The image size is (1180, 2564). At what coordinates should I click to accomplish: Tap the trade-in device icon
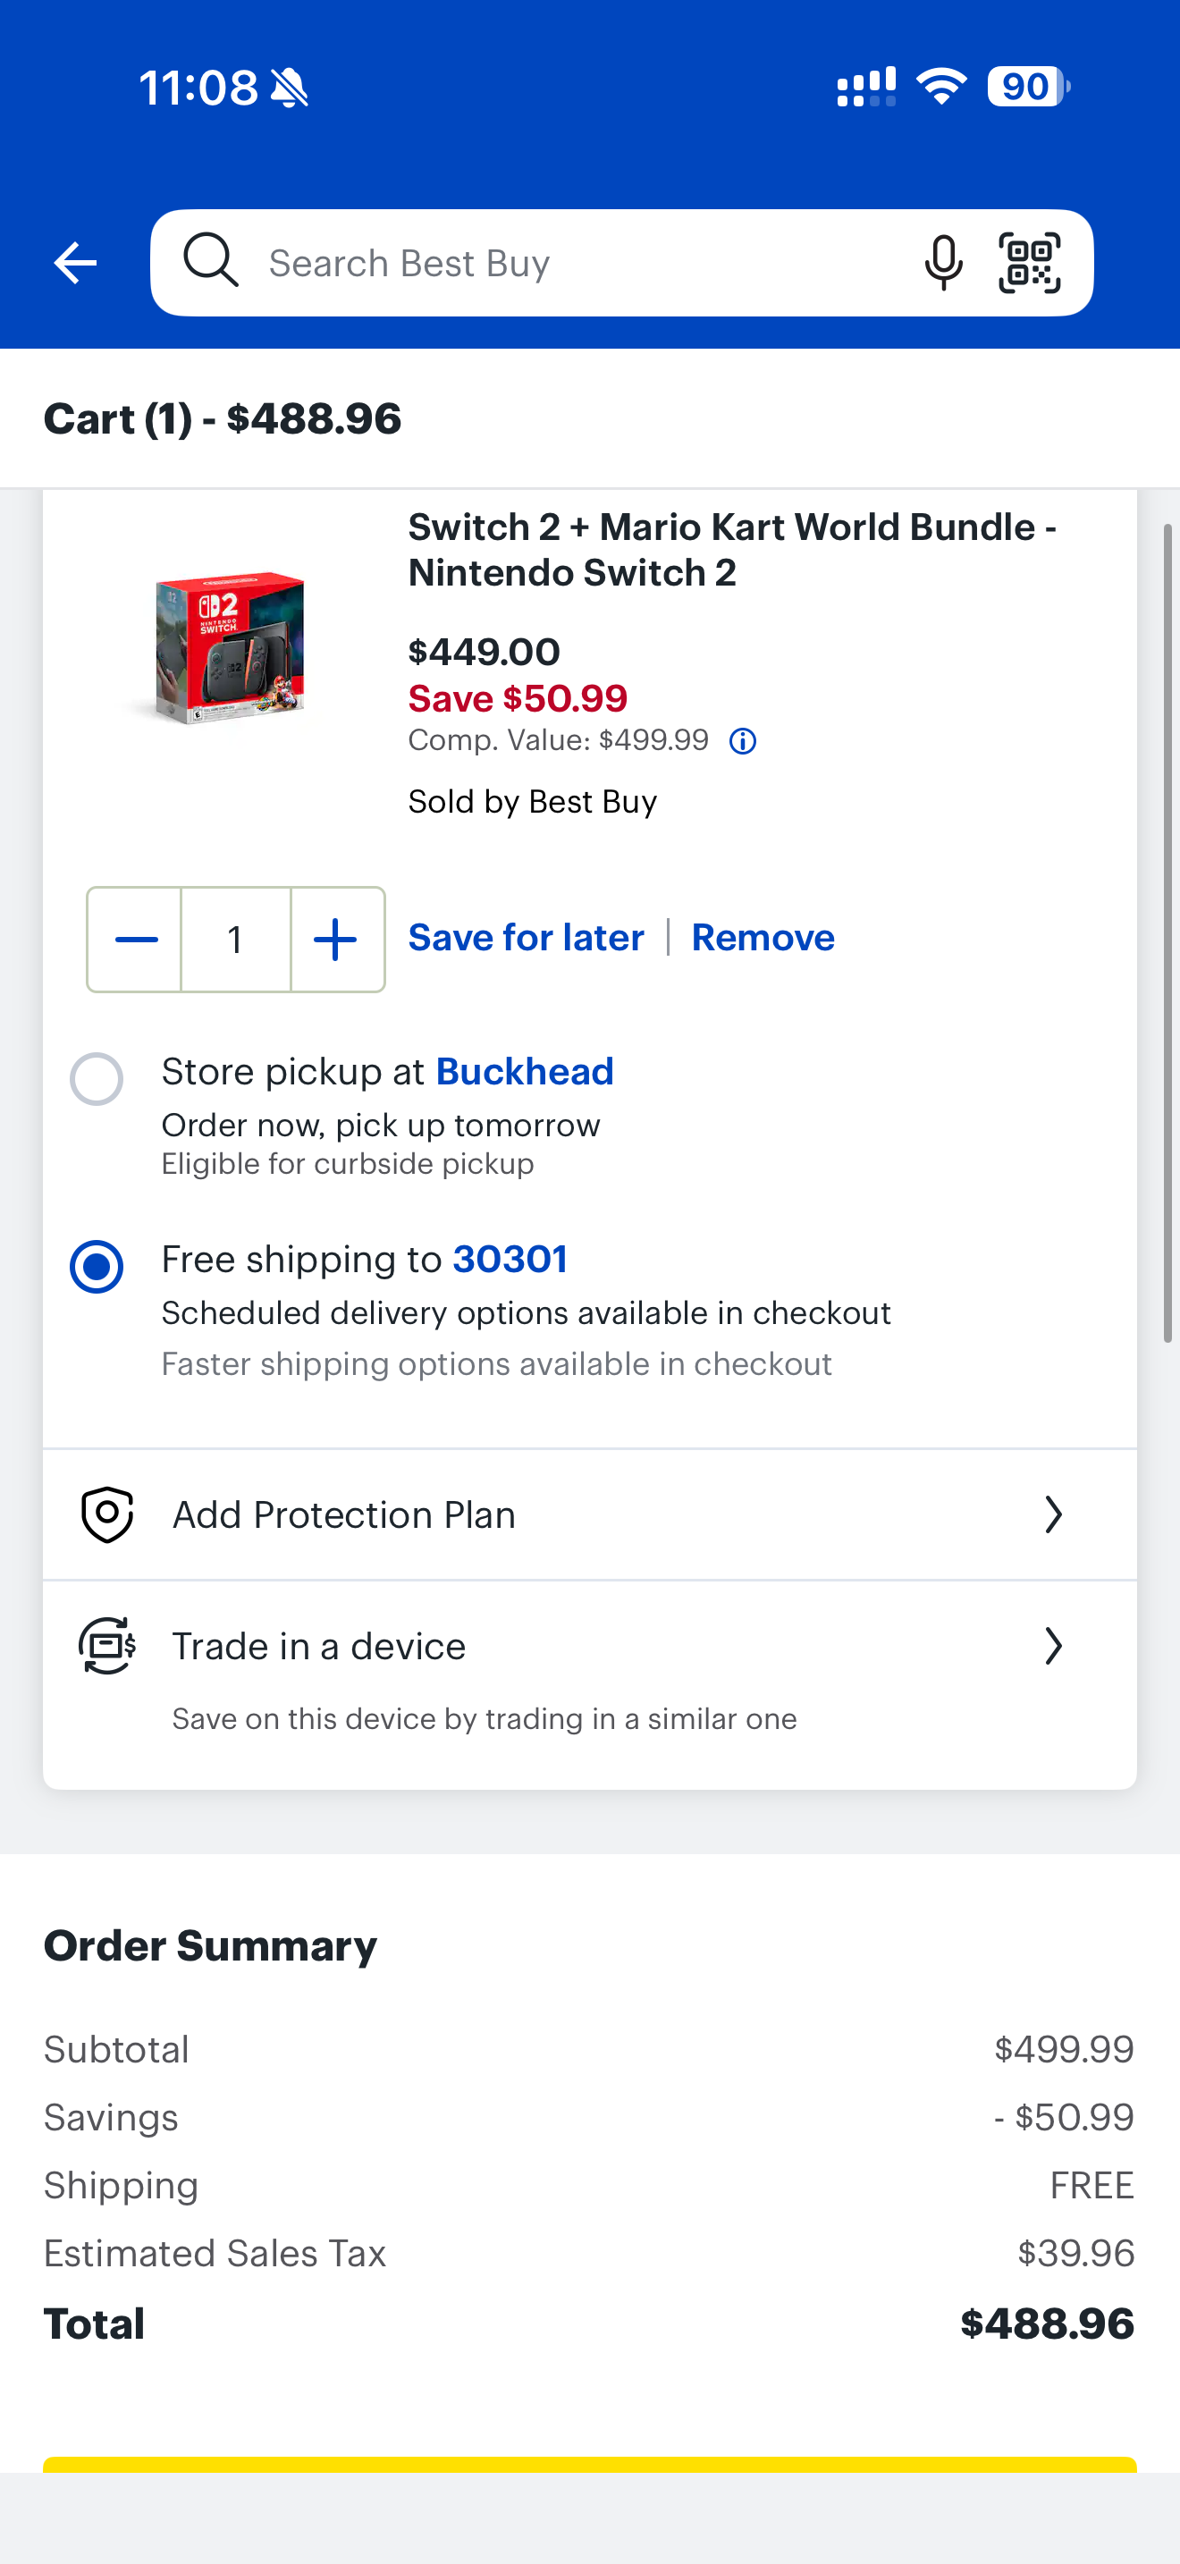(106, 1645)
